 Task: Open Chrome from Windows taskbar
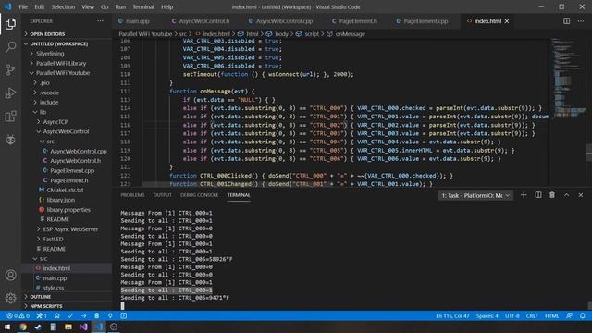22,327
